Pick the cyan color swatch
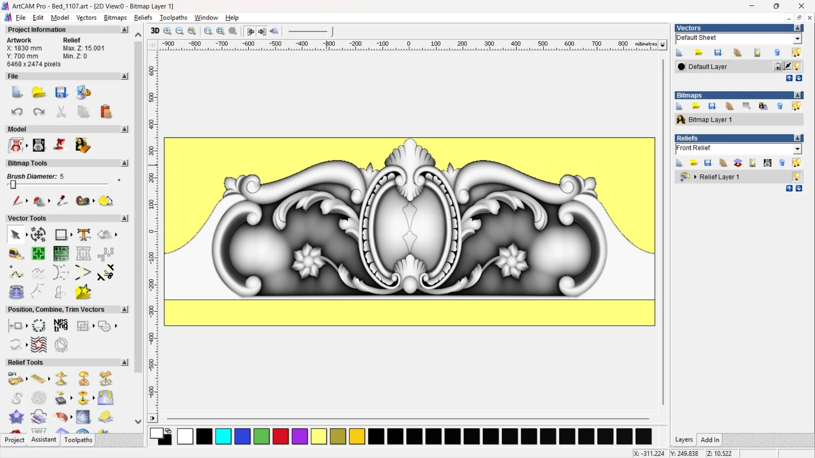The width and height of the screenshot is (815, 458). [x=223, y=436]
